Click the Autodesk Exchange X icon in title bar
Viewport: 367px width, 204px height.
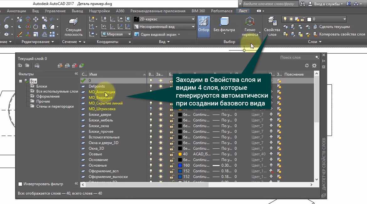coord(348,4)
